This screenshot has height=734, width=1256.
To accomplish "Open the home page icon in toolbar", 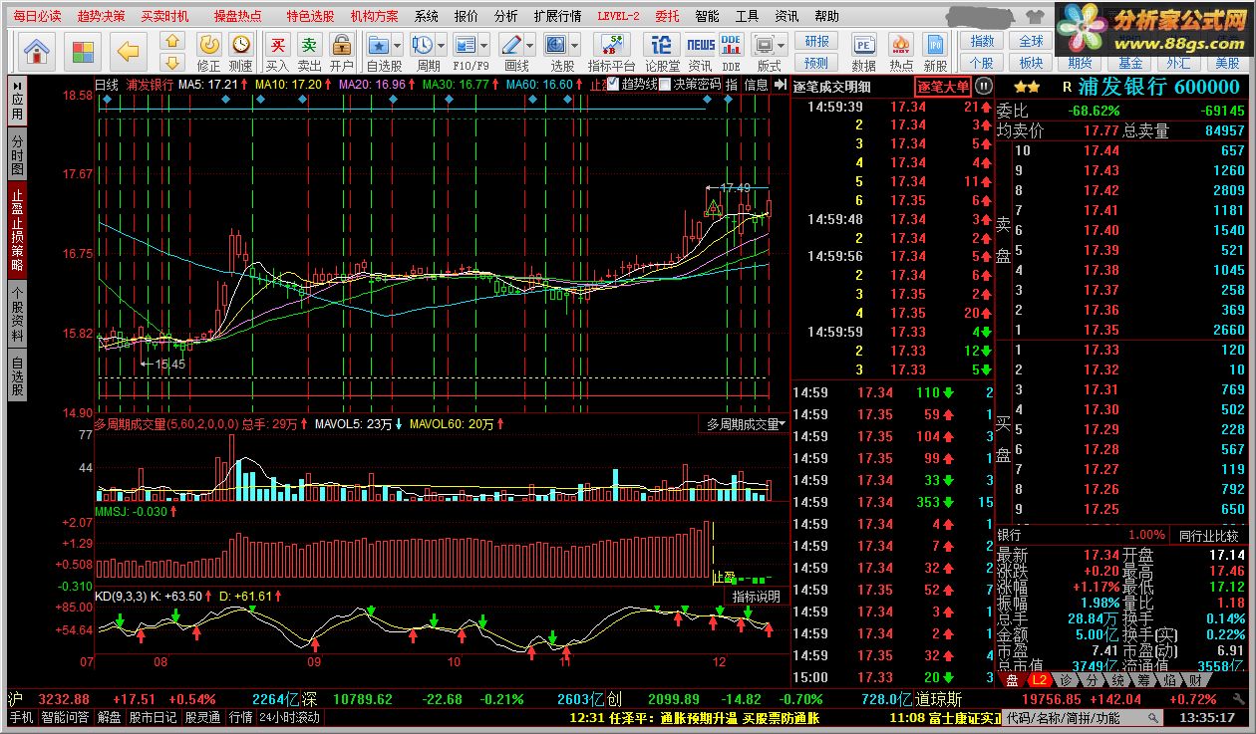I will pyautogui.click(x=37, y=50).
